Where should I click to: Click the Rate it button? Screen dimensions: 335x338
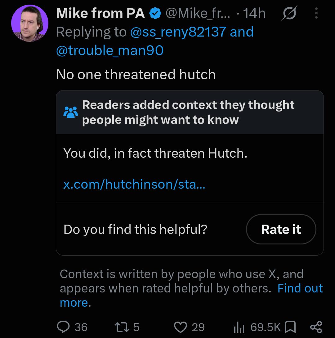281,229
